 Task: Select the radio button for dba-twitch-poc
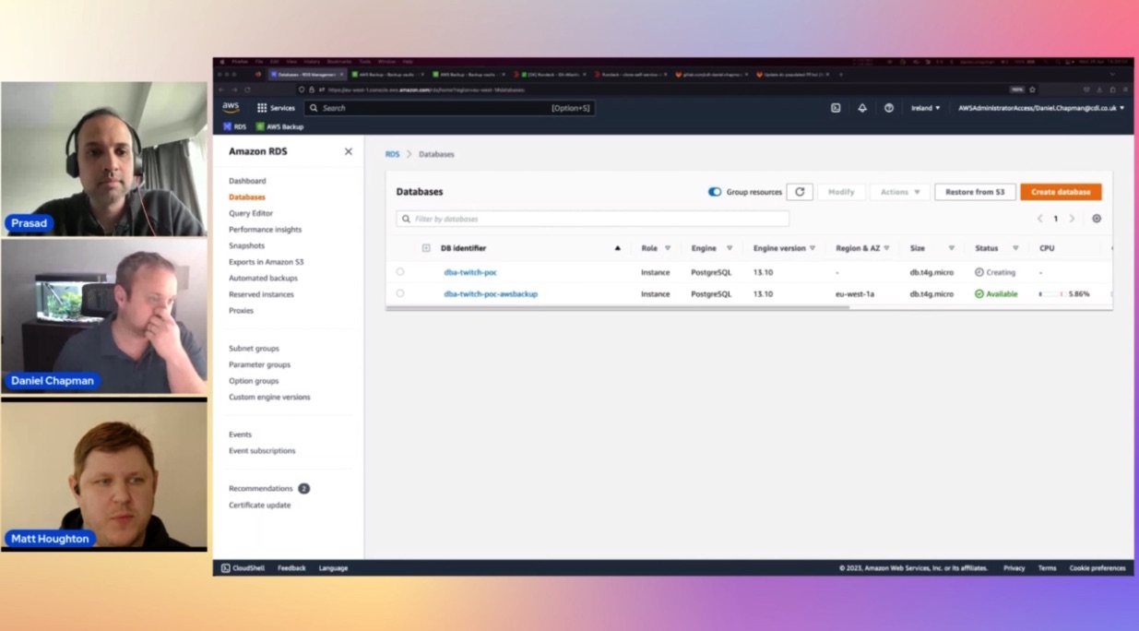(x=400, y=272)
